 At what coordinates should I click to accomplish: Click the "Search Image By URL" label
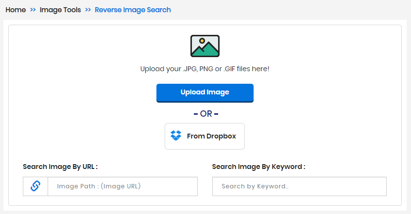tap(60, 167)
